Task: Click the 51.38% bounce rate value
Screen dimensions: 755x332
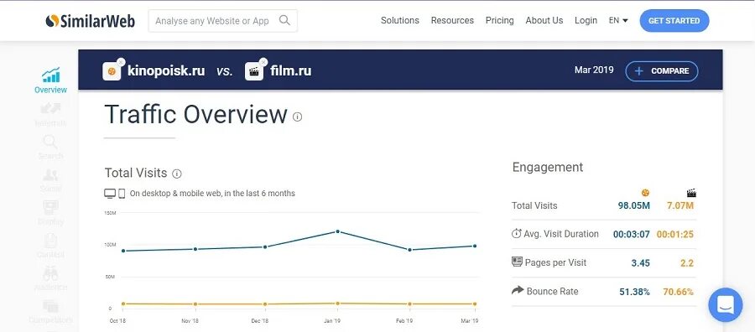Action: [634, 292]
